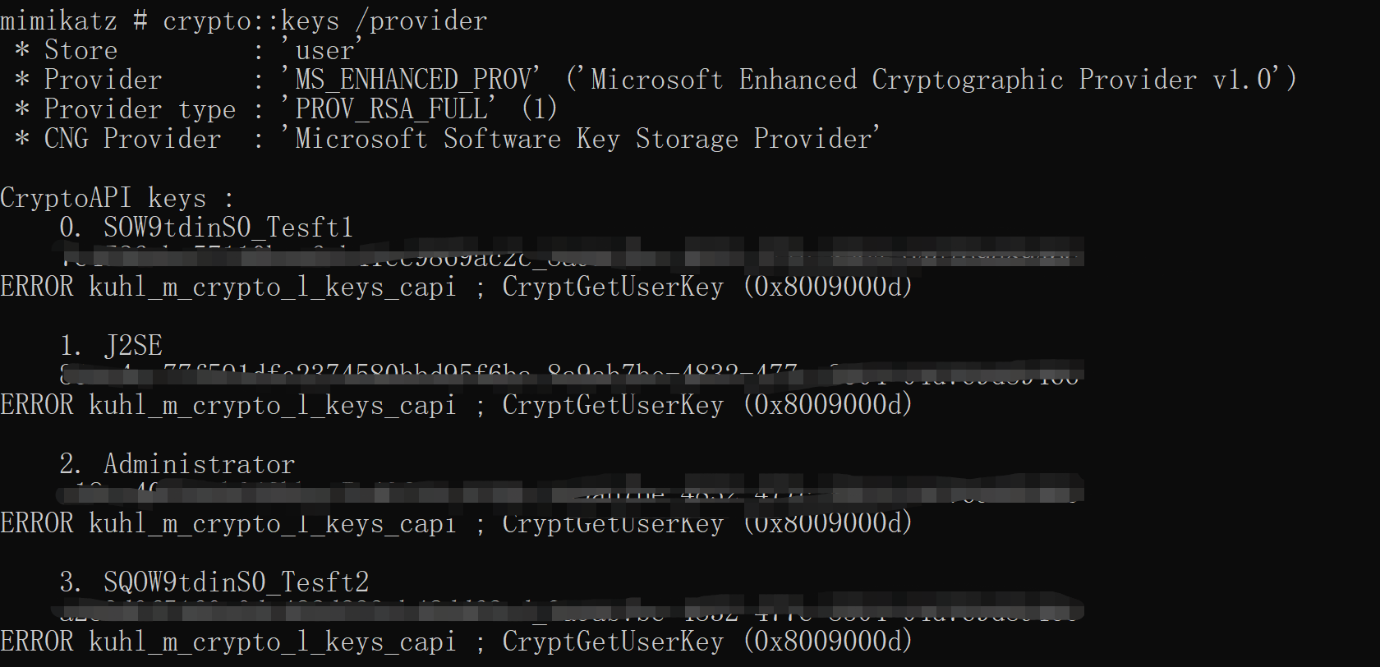Click the error line below Administrator
The height and width of the screenshot is (667, 1380).
coord(457,523)
